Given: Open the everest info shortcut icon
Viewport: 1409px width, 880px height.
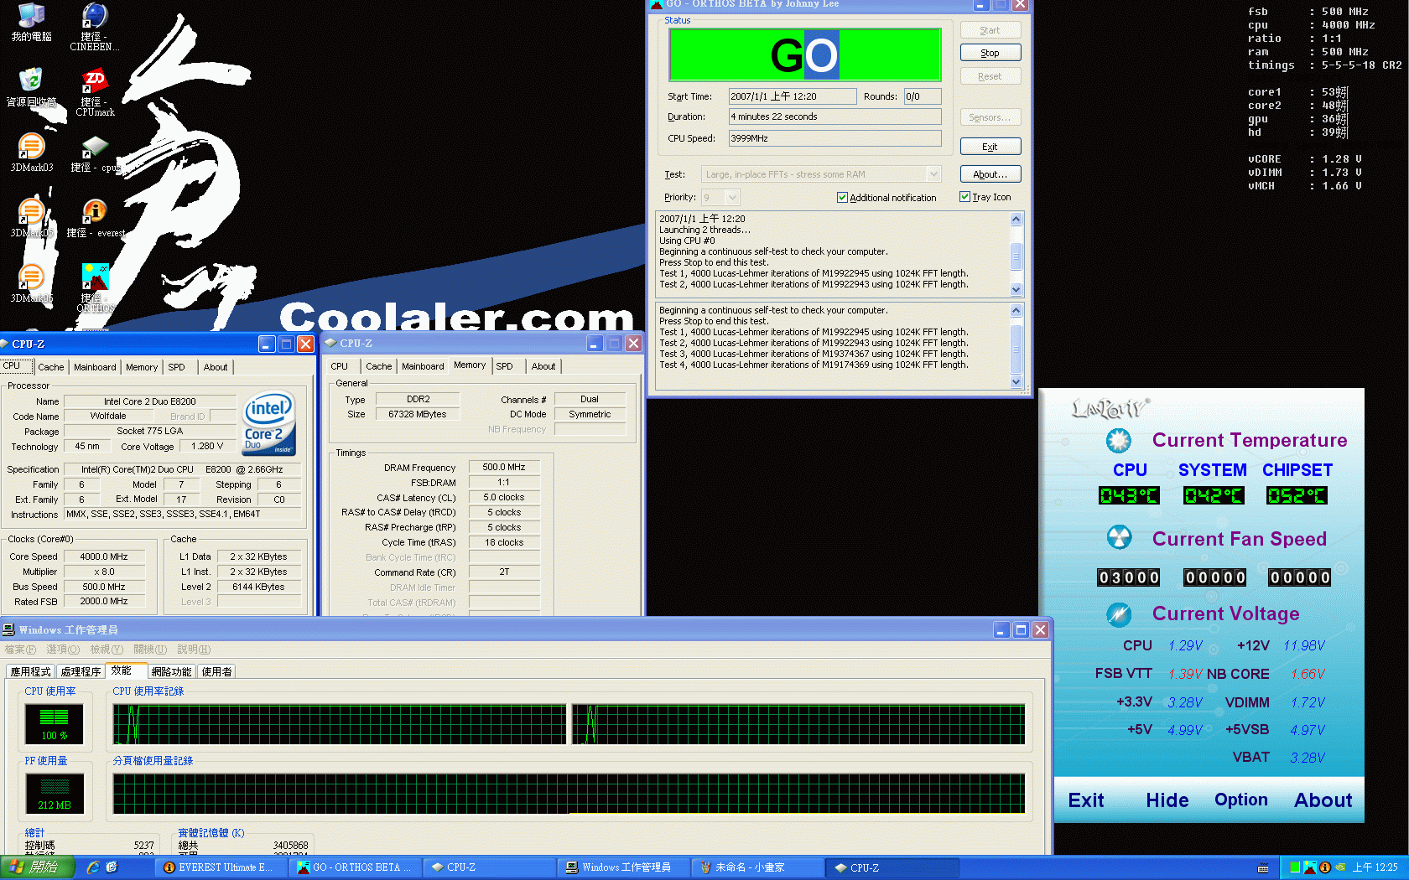Looking at the screenshot, I should 95,211.
